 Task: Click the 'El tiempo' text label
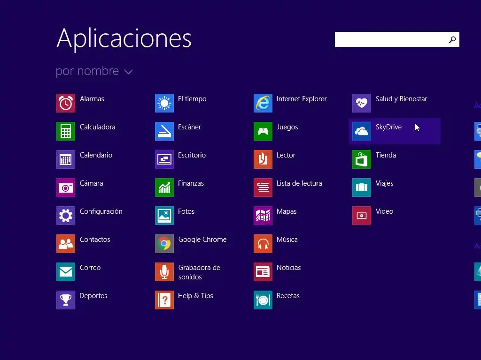tap(192, 99)
